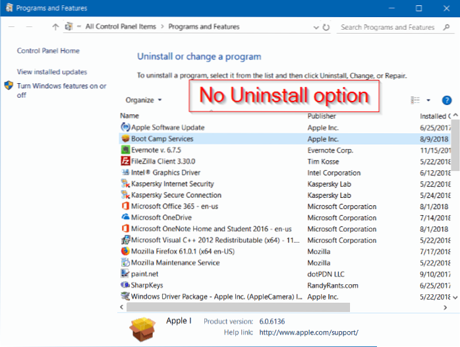Click the Refresh icon in address bar
460x347 pixels.
pyautogui.click(x=326, y=27)
